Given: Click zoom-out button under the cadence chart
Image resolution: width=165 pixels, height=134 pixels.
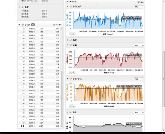Looking at the screenshot, I should 70,106.
